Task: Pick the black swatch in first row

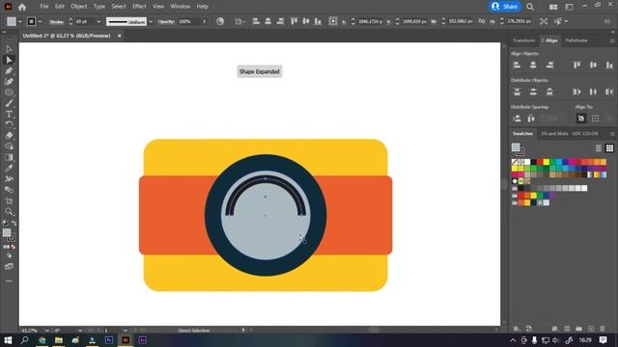Action: tap(534, 162)
